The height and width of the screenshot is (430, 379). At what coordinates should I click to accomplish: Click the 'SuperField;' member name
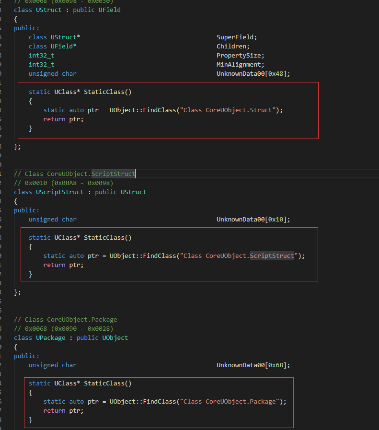pos(237,37)
